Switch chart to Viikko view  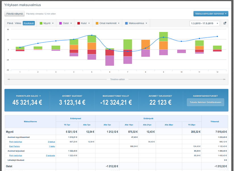18,23
